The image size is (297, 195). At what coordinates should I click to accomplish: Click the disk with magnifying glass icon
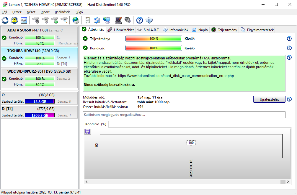pyautogui.click(x=64, y=20)
